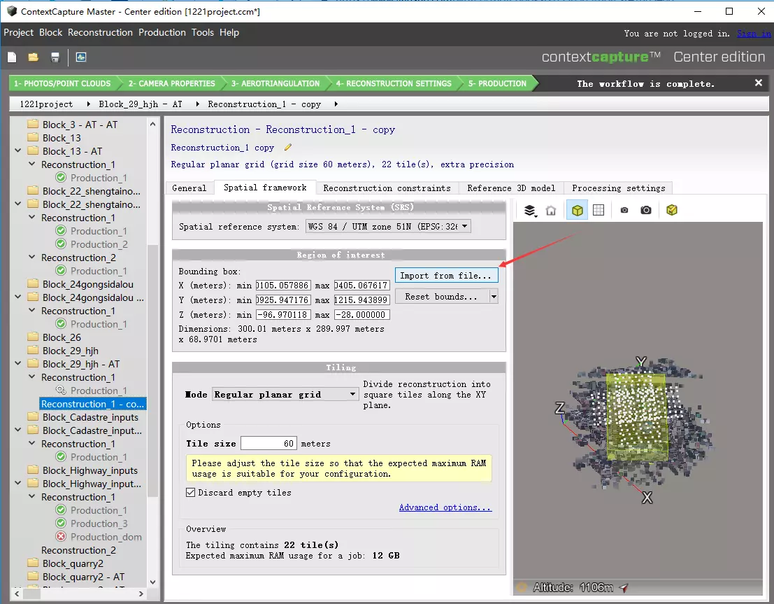Click the folder icon of Block_13 - AT
This screenshot has height=604, width=774.
click(33, 150)
